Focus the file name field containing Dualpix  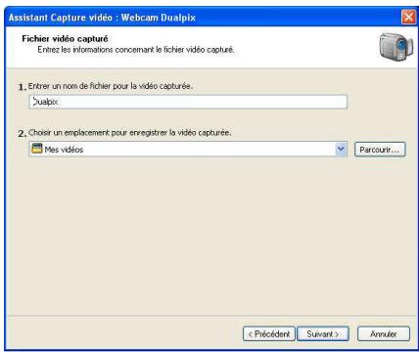(x=188, y=102)
